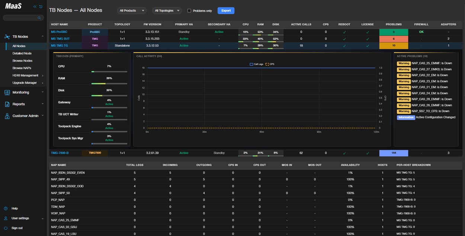Click the Reboot checkmark in TMG-7800-B row
This screenshot has width=465, height=236.
[344, 153]
